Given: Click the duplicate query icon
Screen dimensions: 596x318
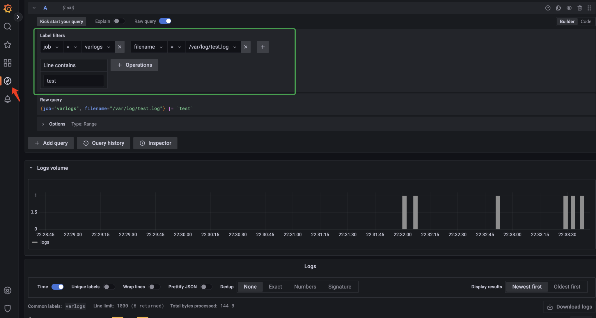Looking at the screenshot, I should pos(558,8).
